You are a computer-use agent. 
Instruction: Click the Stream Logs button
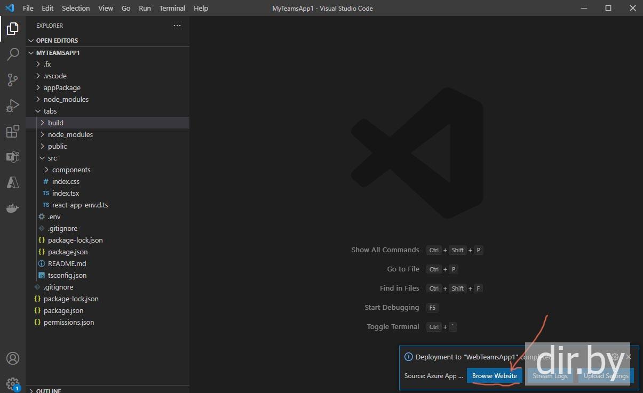tap(550, 376)
